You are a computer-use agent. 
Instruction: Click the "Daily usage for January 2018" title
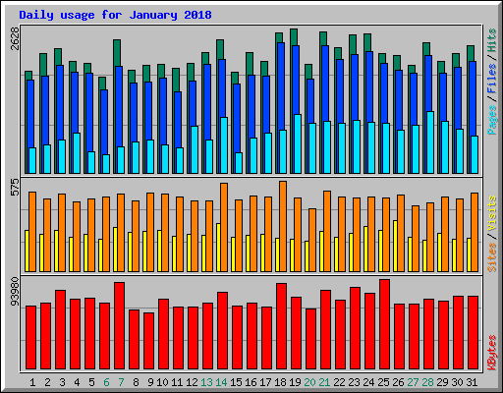115,15
